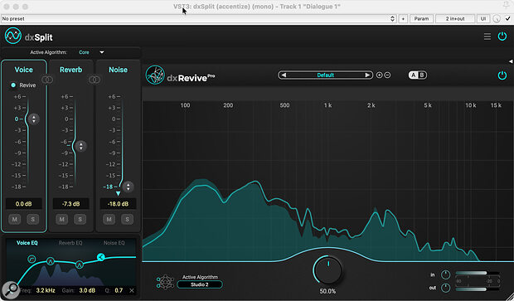Click the host plus preset button
Image resolution: width=514 pixels, height=301 pixels.
tap(403, 19)
